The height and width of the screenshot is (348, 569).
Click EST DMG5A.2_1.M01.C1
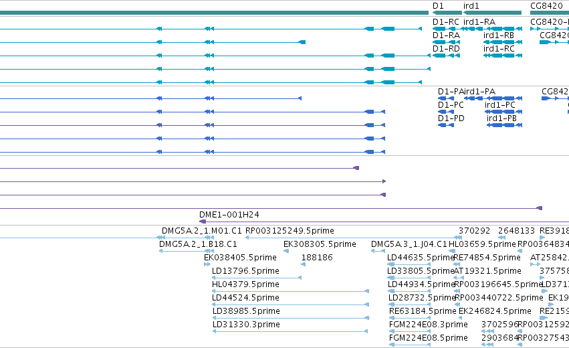(201, 231)
